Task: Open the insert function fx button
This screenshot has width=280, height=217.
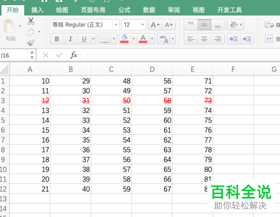Action: click(73, 55)
